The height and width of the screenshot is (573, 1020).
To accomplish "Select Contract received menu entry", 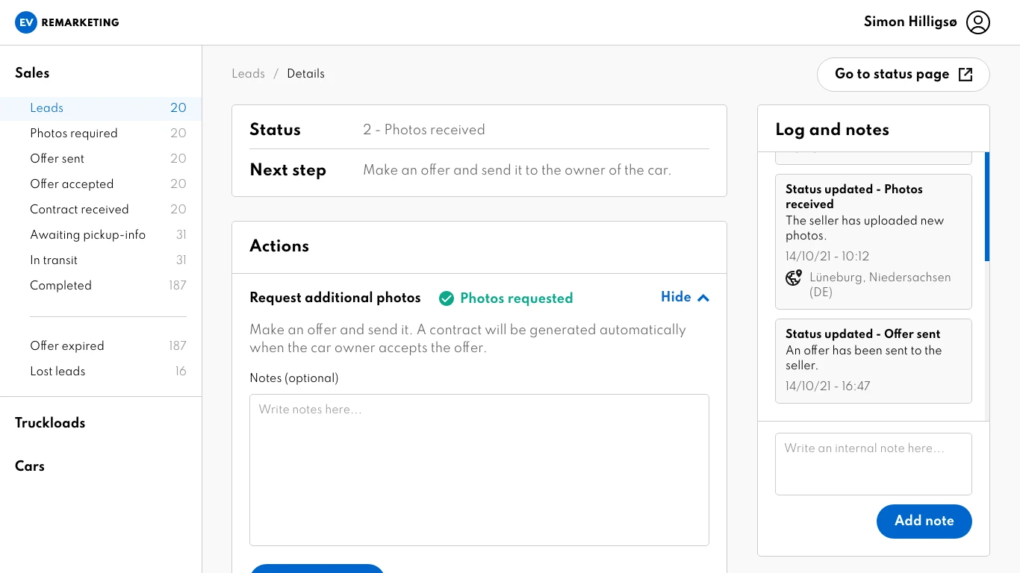I will (79, 210).
